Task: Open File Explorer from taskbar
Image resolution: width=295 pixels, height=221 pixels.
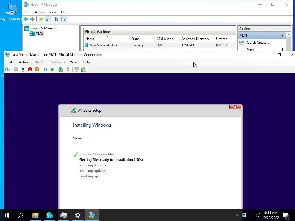Action: click(x=35, y=215)
